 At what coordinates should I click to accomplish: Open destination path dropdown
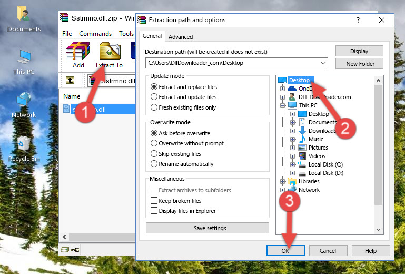click(323, 63)
